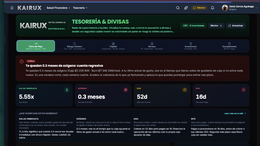The height and width of the screenshot is (146, 260).
Task: Click the clock icon on DSO card
Action: tap(185, 90)
